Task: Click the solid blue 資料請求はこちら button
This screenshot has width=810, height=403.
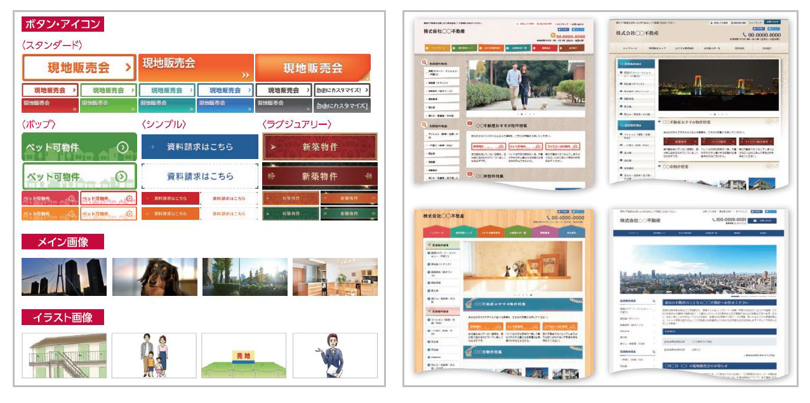Action: 199,147
